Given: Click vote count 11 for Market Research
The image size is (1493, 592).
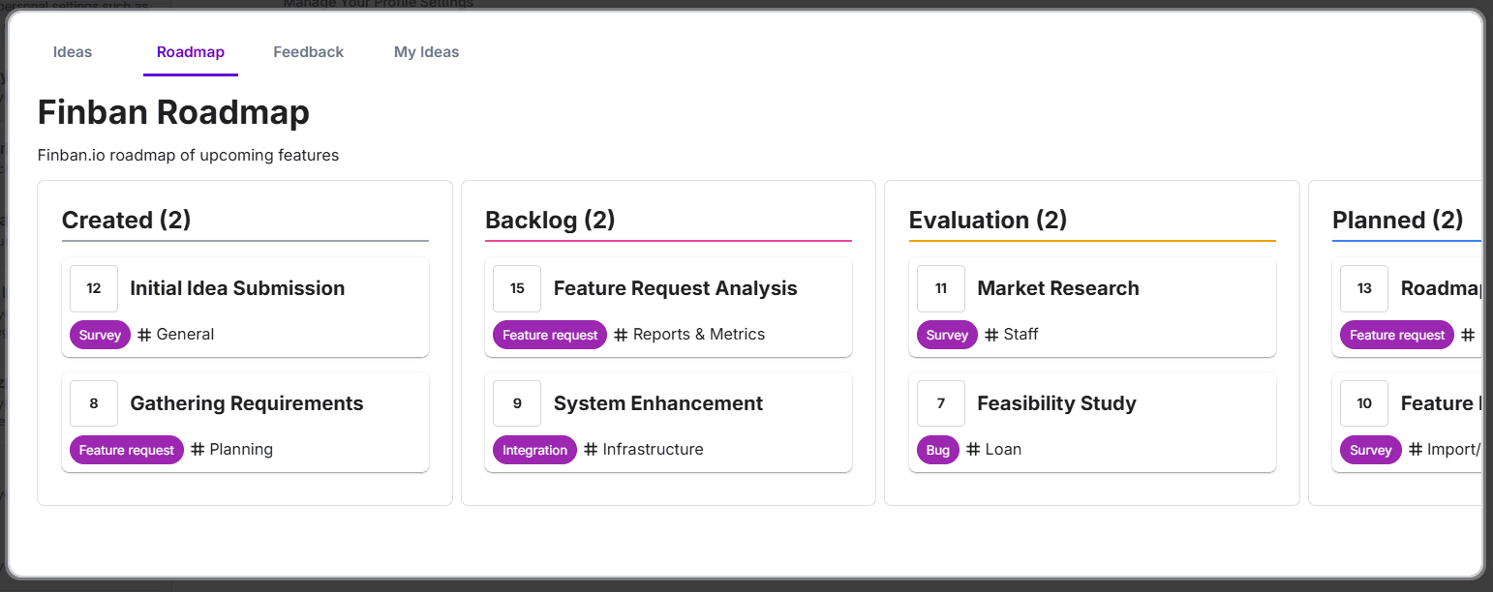Looking at the screenshot, I should pyautogui.click(x=941, y=288).
